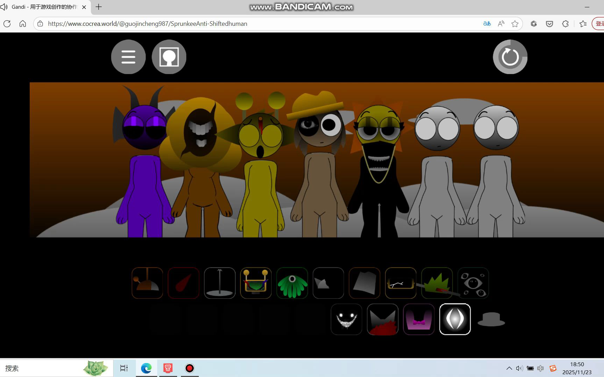Refresh the page in the browser

[7, 24]
